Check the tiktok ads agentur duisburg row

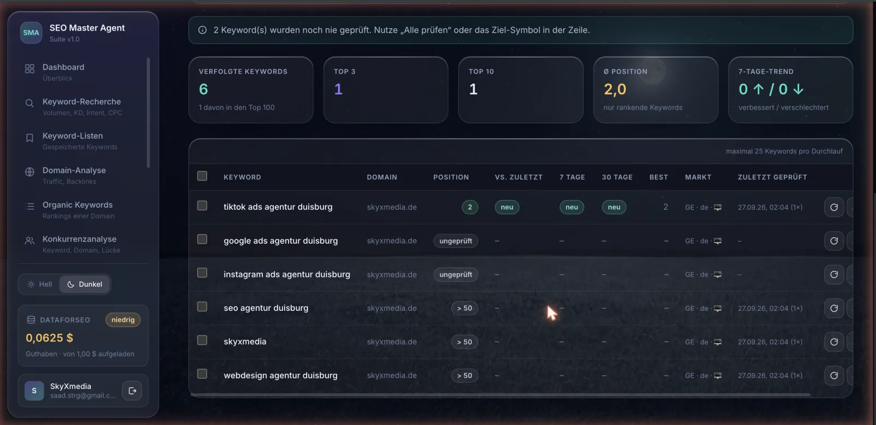(x=202, y=205)
